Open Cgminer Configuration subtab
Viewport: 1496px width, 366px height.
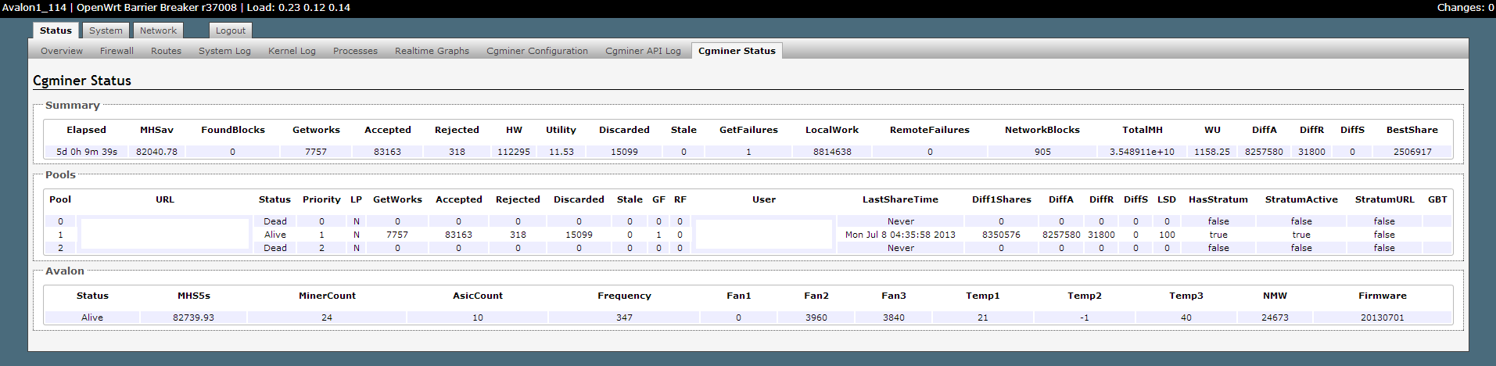coord(537,51)
